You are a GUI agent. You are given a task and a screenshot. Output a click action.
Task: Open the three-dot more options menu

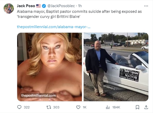coord(146,6)
